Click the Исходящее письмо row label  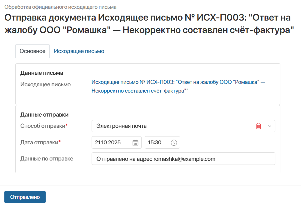pyautogui.click(x=45, y=84)
